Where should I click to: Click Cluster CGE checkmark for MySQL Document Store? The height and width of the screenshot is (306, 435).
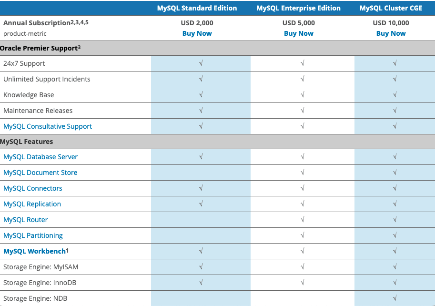pyautogui.click(x=395, y=172)
